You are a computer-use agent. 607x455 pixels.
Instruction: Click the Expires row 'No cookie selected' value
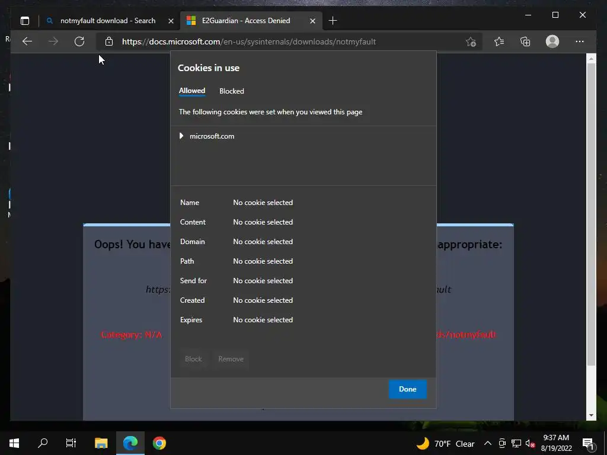coord(263,319)
